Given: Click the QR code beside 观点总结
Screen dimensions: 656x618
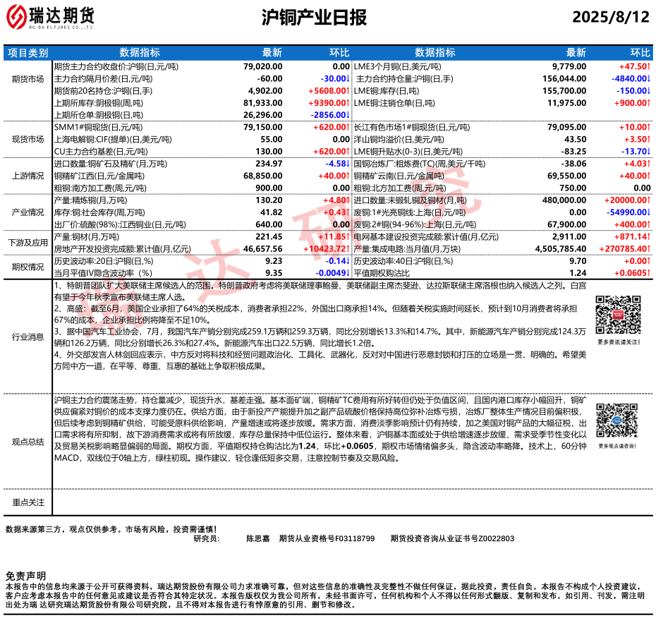Looking at the screenshot, I should [x=617, y=422].
